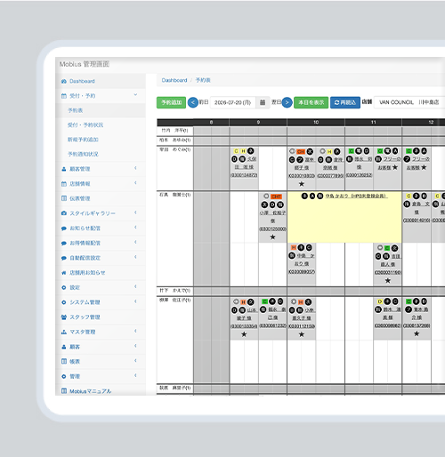This screenshot has height=457, width=445.
Task: Click the gear icon for システム管理
Action: tap(64, 302)
